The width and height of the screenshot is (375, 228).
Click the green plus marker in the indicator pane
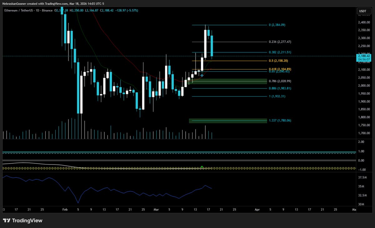tap(202, 167)
